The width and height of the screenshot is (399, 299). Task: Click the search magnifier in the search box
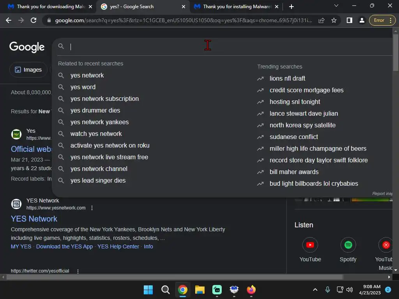tap(61, 46)
